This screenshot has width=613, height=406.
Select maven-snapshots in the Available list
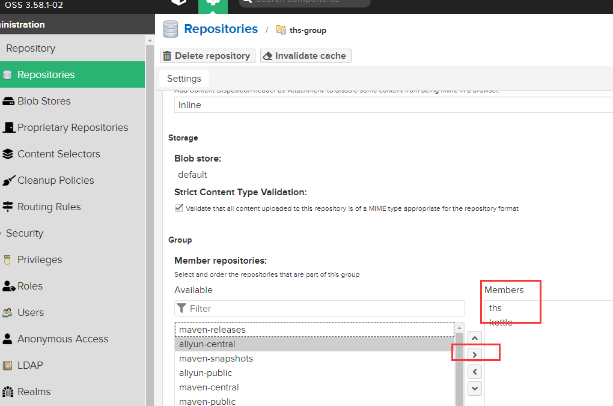[x=216, y=359]
